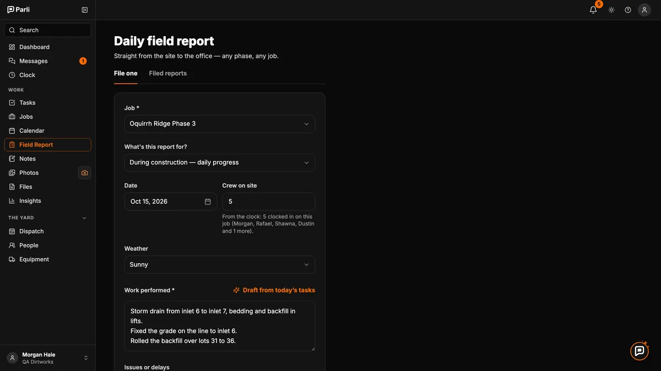Image resolution: width=661 pixels, height=371 pixels.
Task: Open the Weather dropdown
Action: click(x=220, y=264)
